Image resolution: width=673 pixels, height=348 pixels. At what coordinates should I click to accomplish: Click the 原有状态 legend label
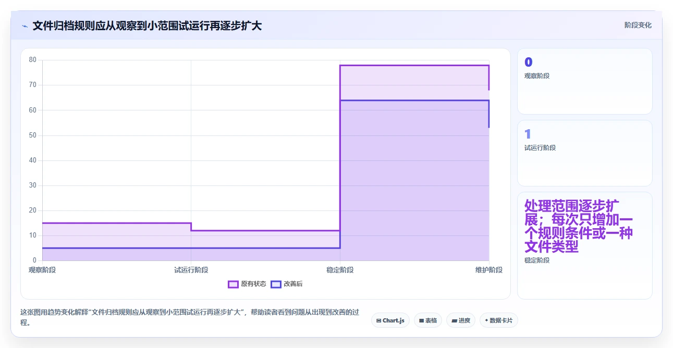(x=253, y=284)
